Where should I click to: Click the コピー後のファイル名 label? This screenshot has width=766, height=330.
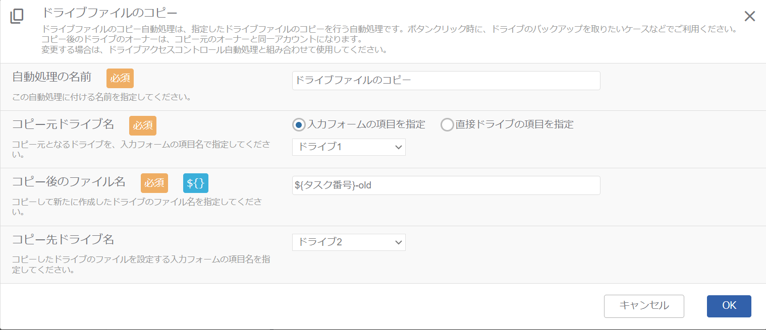pos(69,182)
